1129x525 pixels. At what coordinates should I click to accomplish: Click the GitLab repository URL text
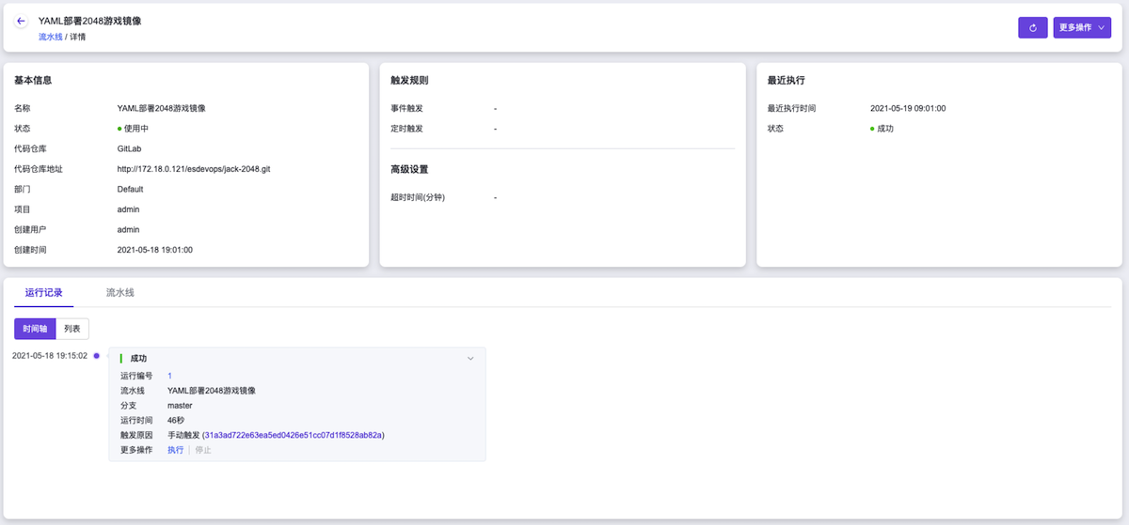coord(194,169)
